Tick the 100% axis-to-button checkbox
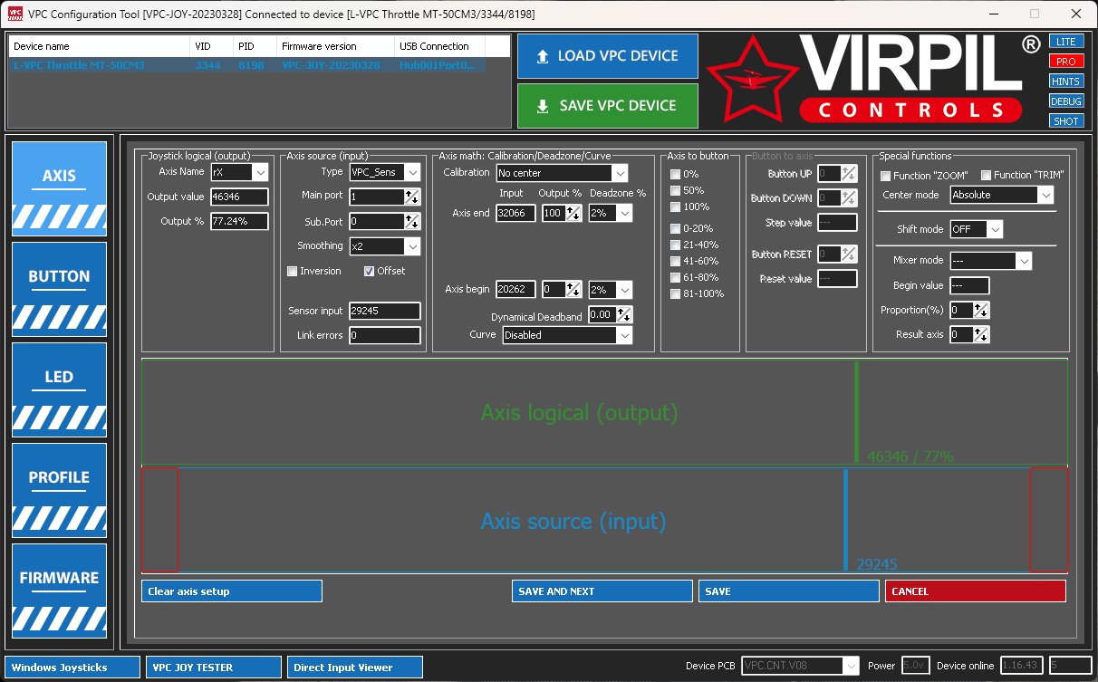The height and width of the screenshot is (682, 1098). point(674,207)
